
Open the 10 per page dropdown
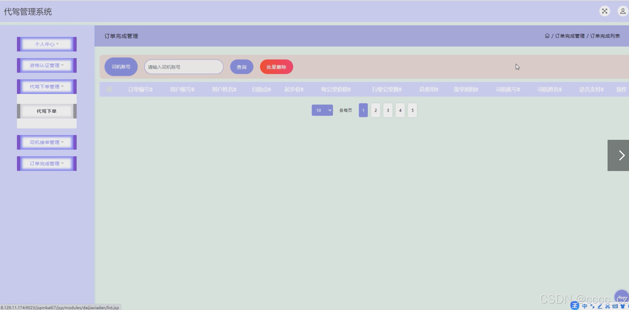coord(322,110)
